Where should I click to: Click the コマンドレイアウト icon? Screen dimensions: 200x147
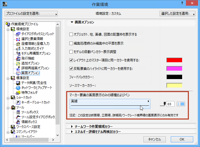[x=13, y=132]
